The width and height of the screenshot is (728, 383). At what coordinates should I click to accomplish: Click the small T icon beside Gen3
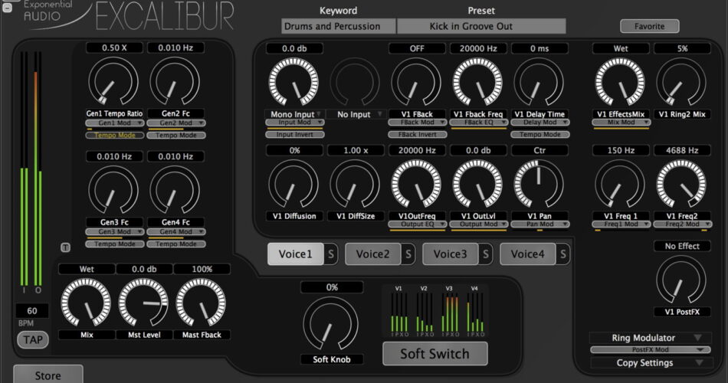(65, 247)
